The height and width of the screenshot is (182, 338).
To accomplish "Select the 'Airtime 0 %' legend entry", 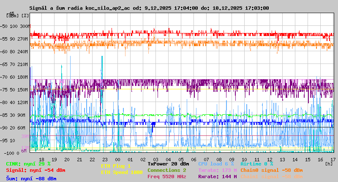I will [x=257, y=164].
